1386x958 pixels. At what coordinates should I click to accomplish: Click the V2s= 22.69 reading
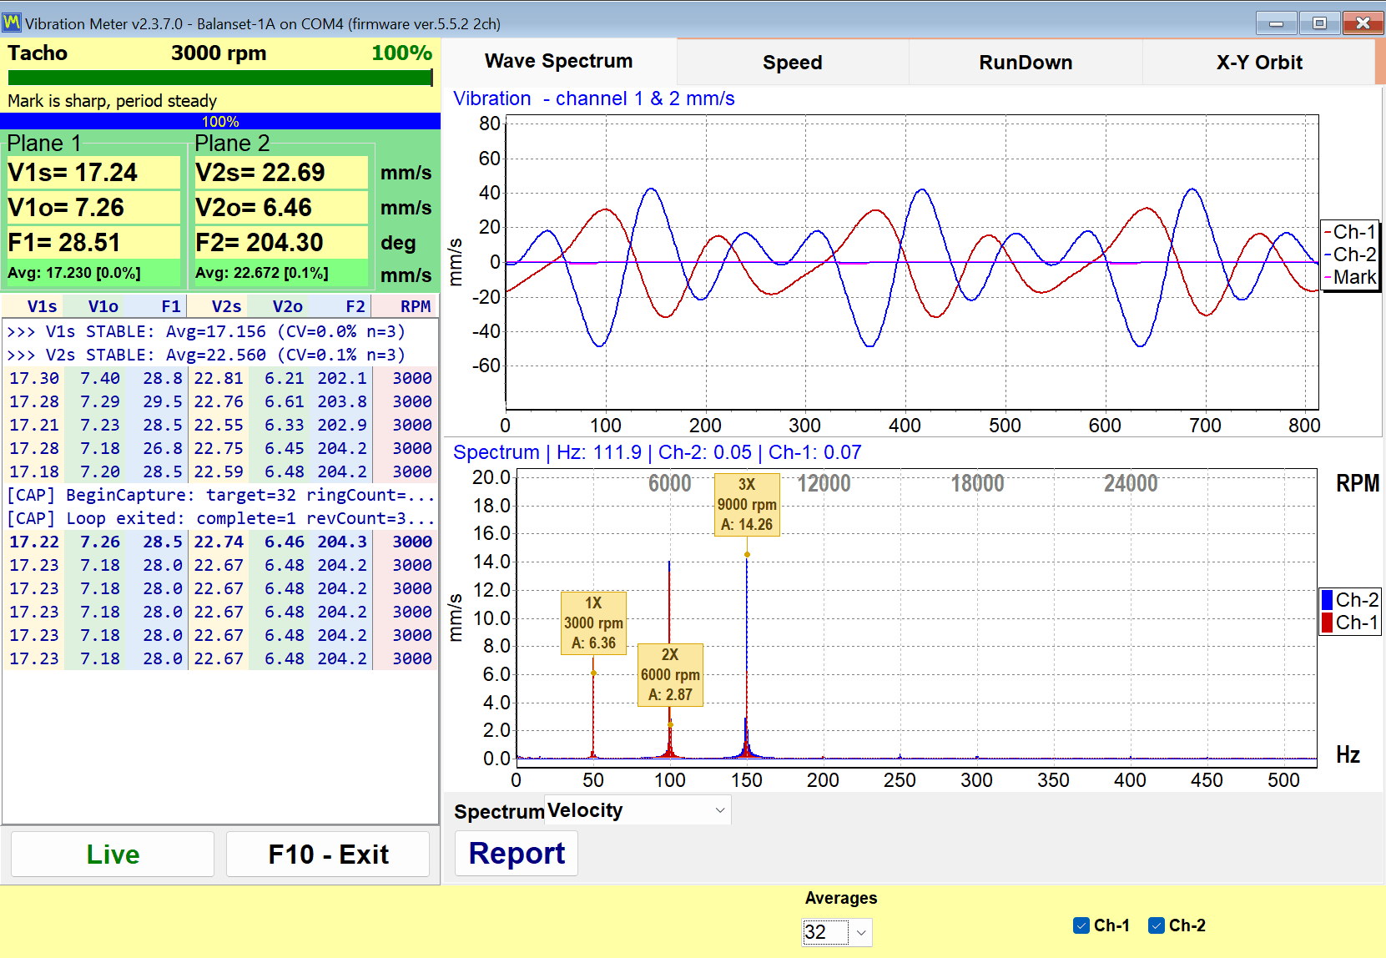(x=280, y=173)
